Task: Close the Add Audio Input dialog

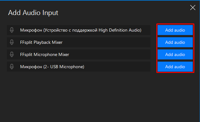Action: tap(192, 8)
